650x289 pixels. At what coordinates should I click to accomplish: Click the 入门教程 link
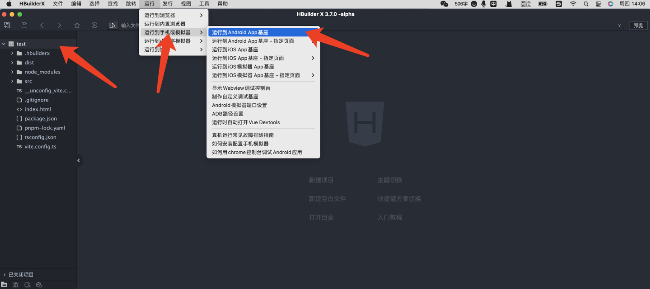pyautogui.click(x=390, y=217)
